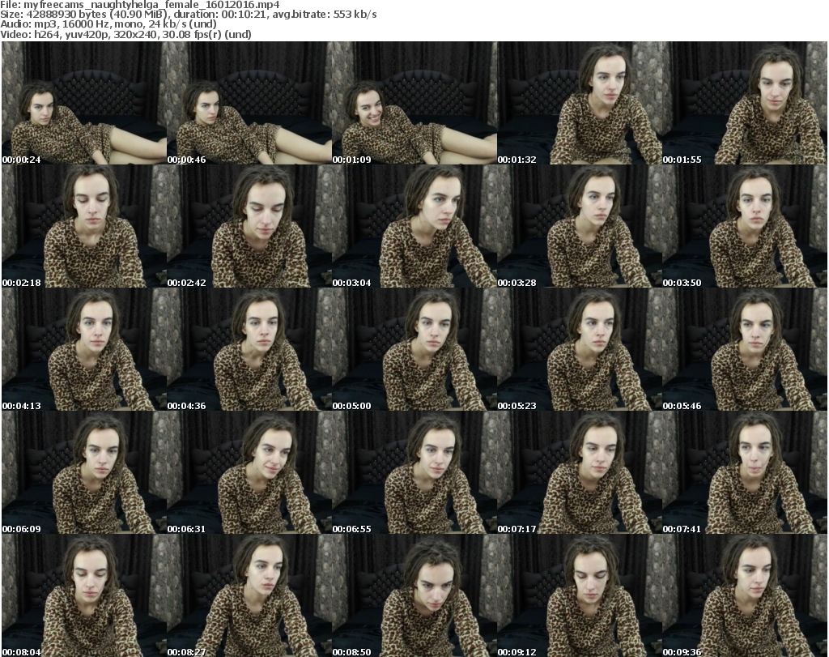
Task: Select the thumbnail frame at 00:04:13
Action: pyautogui.click(x=84, y=349)
